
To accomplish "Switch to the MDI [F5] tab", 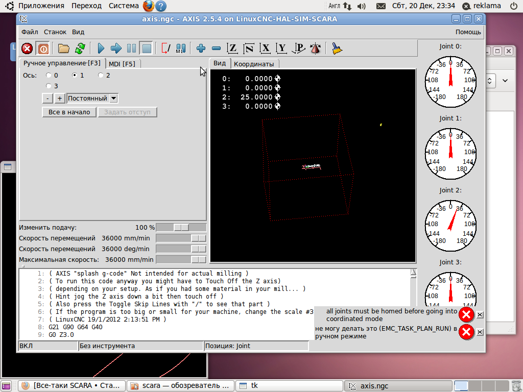I will point(123,64).
